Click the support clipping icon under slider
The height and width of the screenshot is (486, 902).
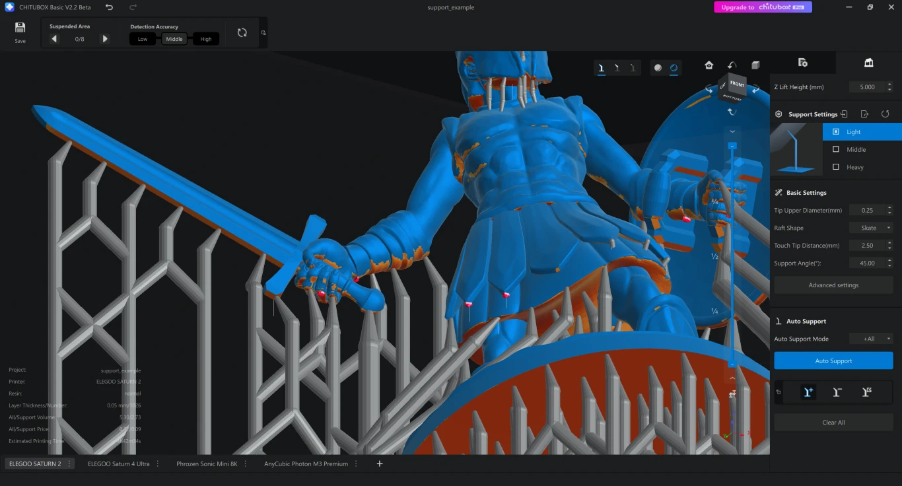pyautogui.click(x=732, y=394)
